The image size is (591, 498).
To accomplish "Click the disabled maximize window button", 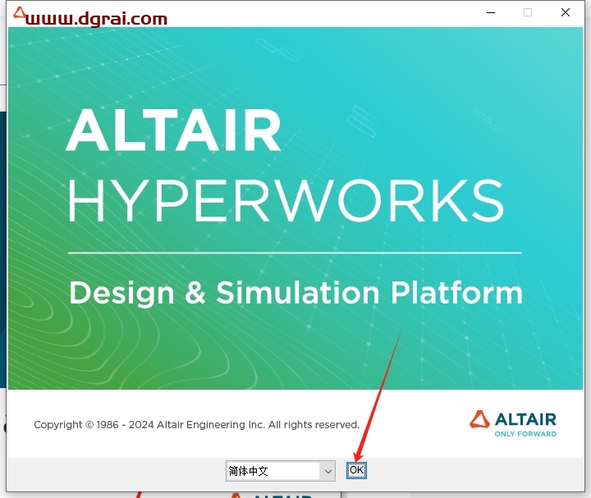I will tap(528, 12).
